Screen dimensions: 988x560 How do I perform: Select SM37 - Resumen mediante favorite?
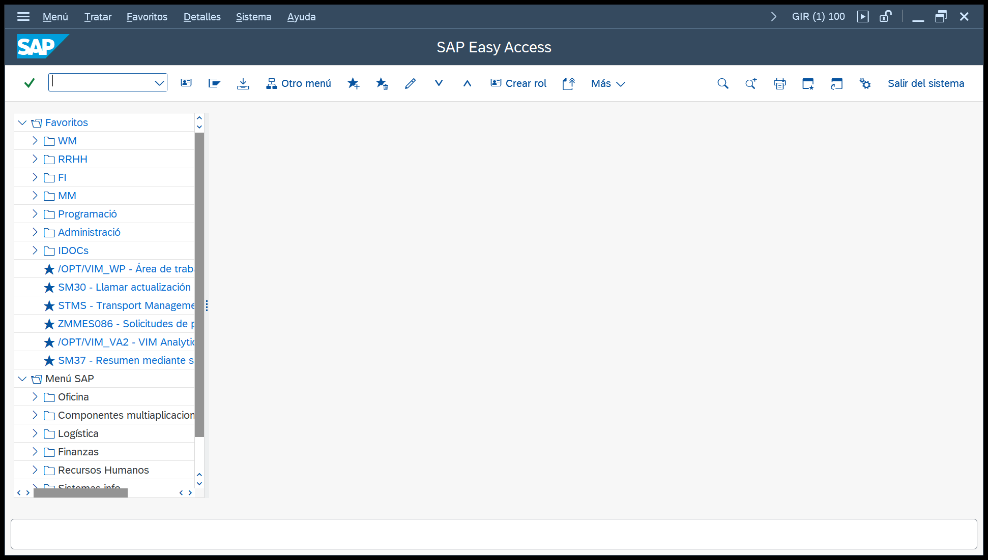click(x=125, y=360)
